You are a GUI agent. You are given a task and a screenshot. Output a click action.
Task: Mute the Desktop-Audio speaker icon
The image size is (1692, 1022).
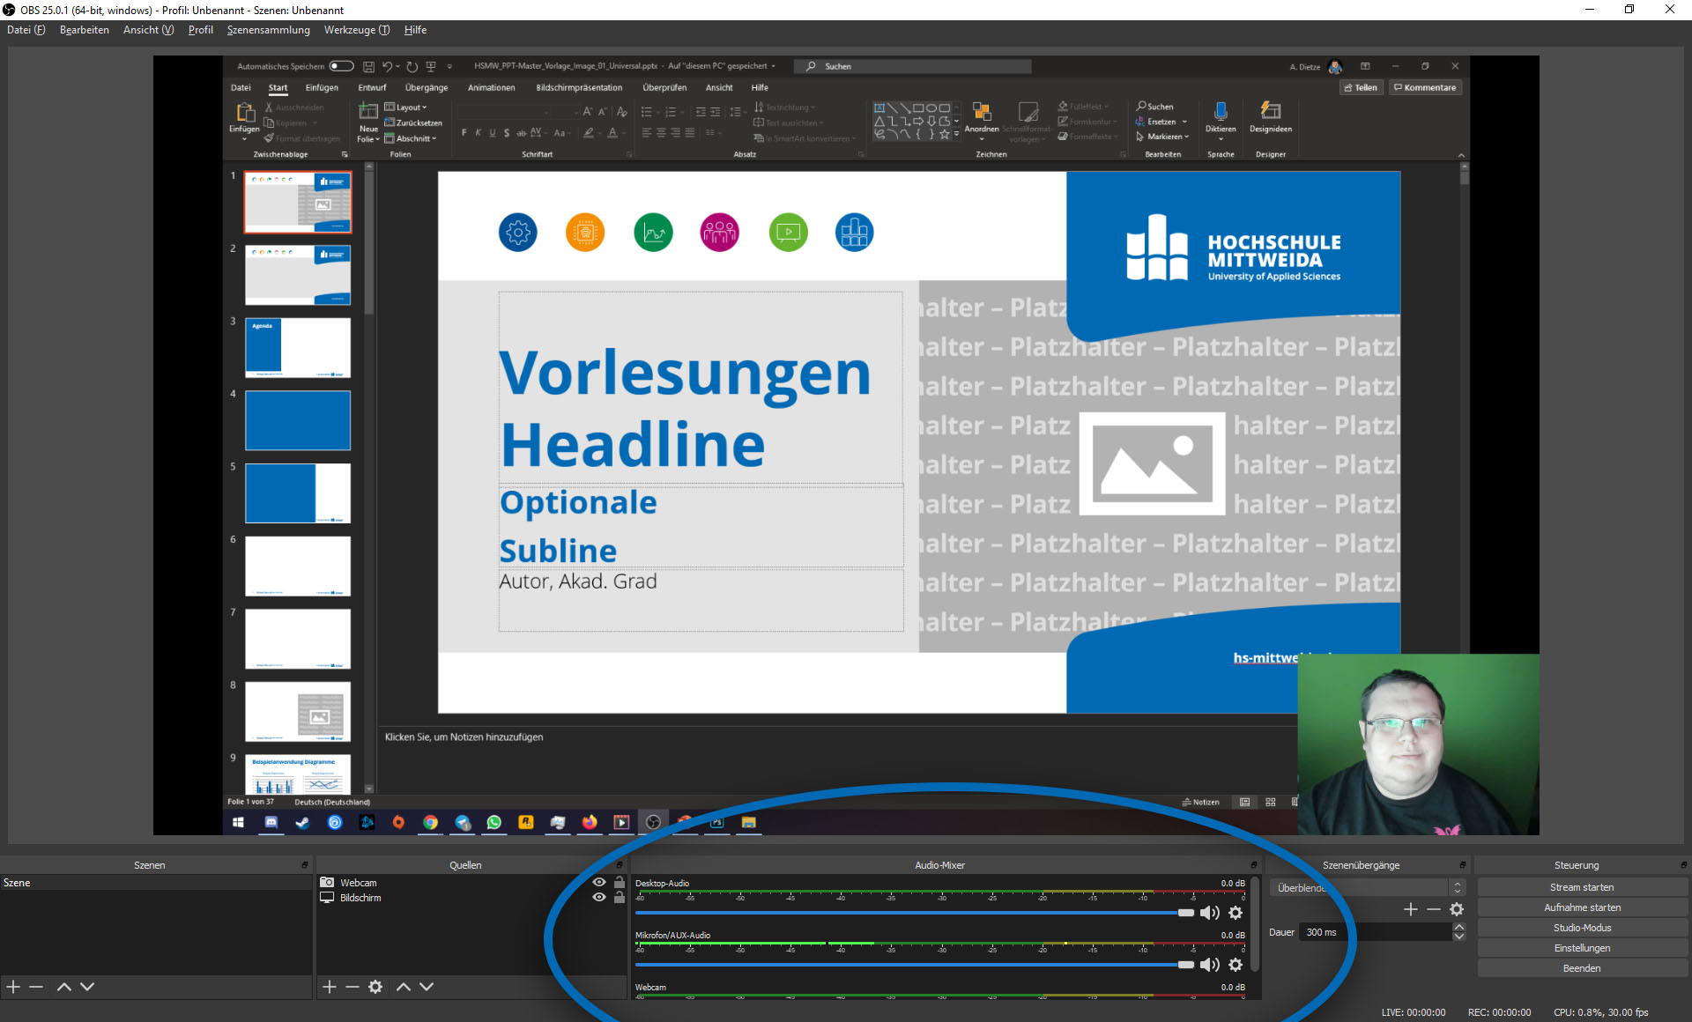tap(1209, 913)
